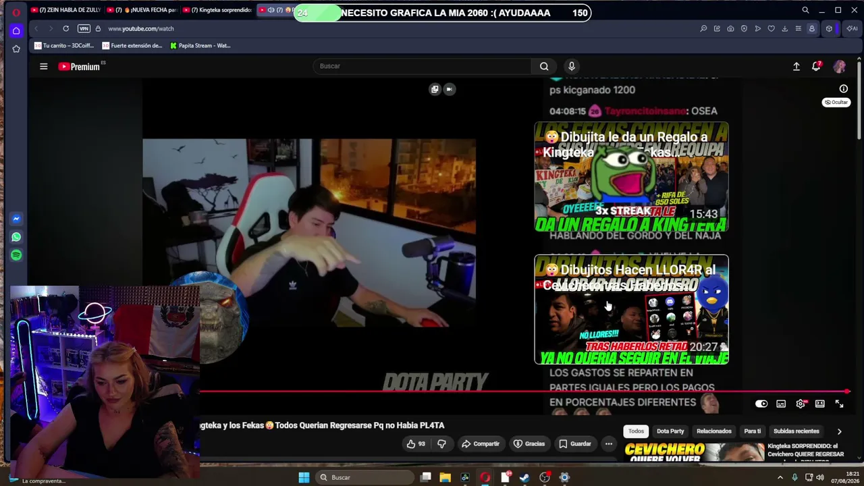
Task: Go to YouTube Premium home logo
Action: coord(79,66)
